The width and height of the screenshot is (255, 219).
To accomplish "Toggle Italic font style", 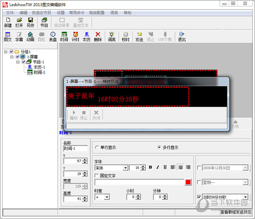I will click(158, 167).
